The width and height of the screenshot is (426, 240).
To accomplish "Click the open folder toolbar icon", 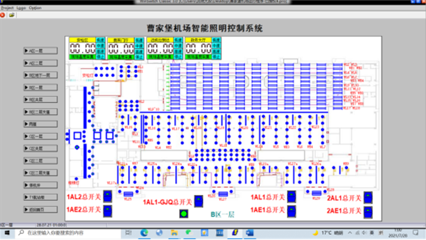I will pyautogui.click(x=12, y=14).
